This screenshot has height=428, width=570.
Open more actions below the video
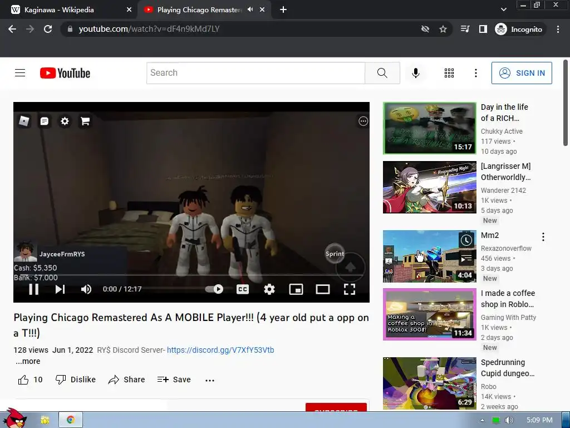click(x=210, y=380)
